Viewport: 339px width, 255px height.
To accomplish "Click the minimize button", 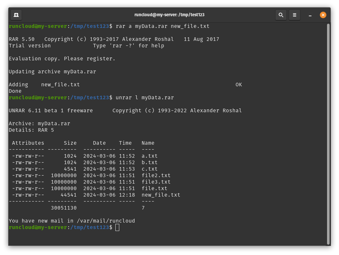I will (x=310, y=15).
